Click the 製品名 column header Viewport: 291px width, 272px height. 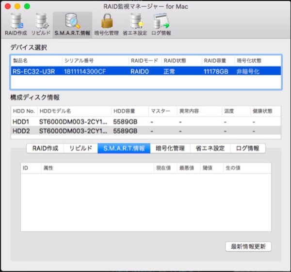point(36,61)
